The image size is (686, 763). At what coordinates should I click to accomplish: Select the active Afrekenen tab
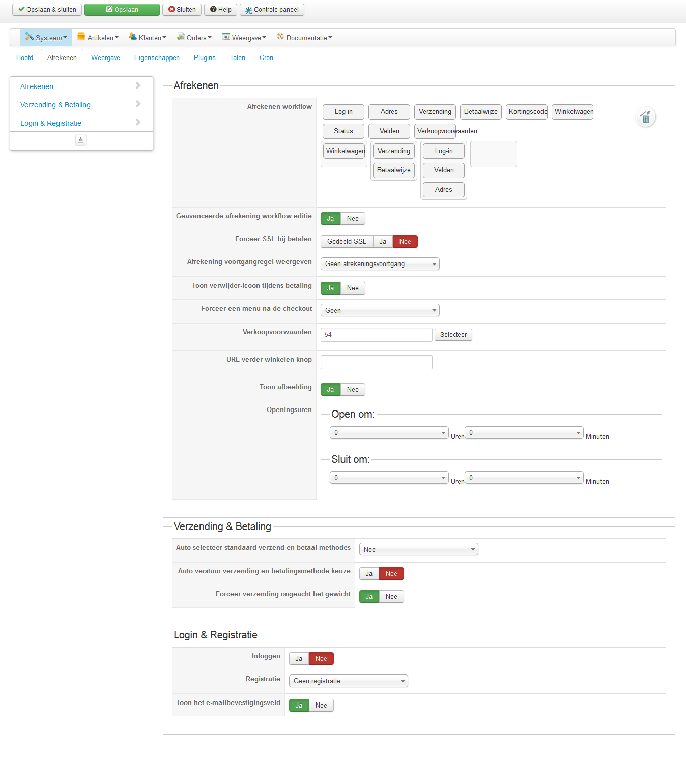click(62, 58)
